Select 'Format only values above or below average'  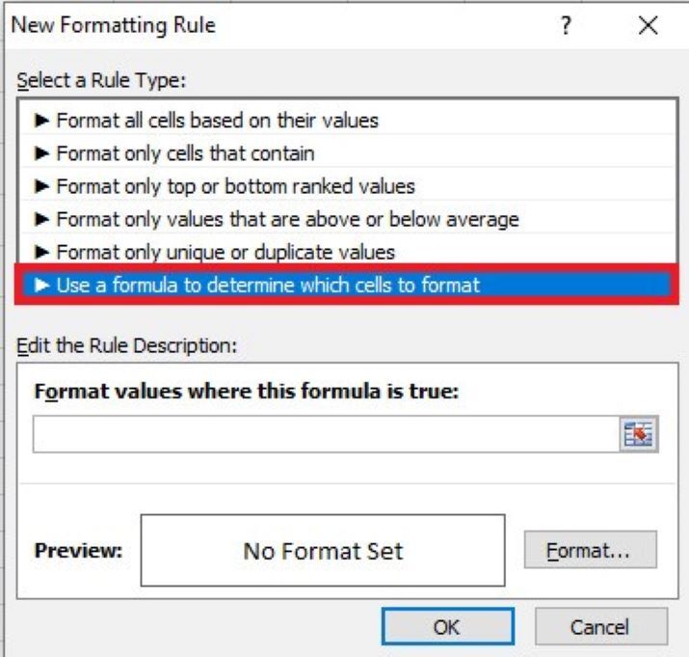point(287,219)
